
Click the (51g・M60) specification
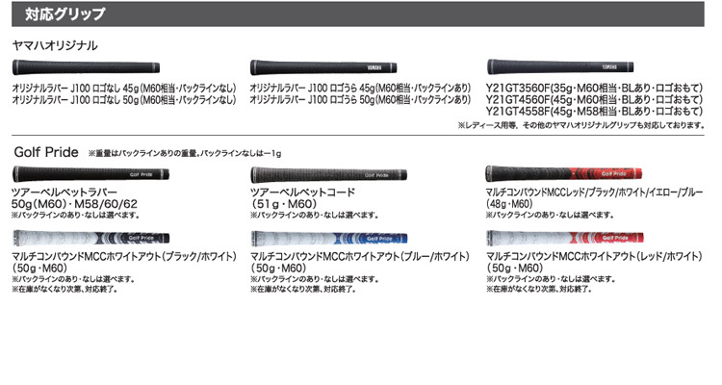click(x=284, y=203)
